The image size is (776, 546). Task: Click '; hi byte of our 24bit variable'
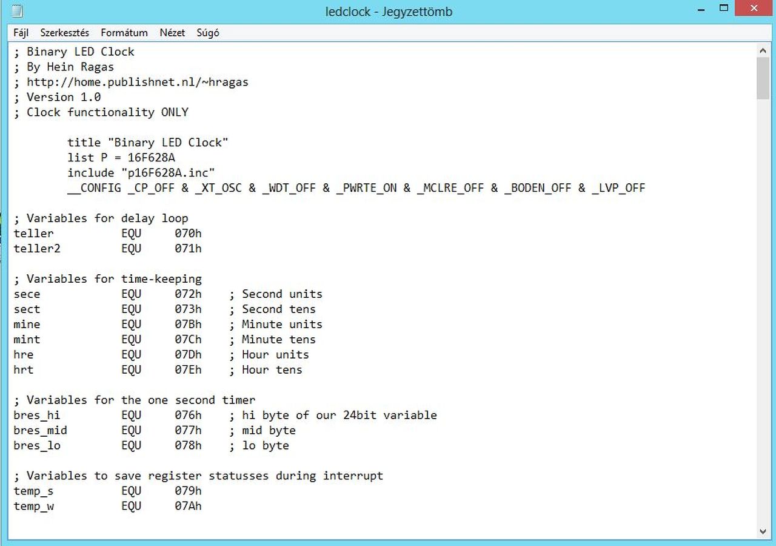(x=333, y=416)
